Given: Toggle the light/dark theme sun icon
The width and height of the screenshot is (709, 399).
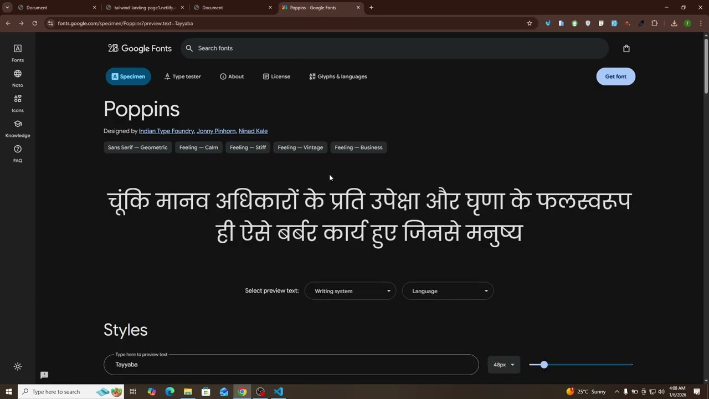Looking at the screenshot, I should (x=18, y=366).
